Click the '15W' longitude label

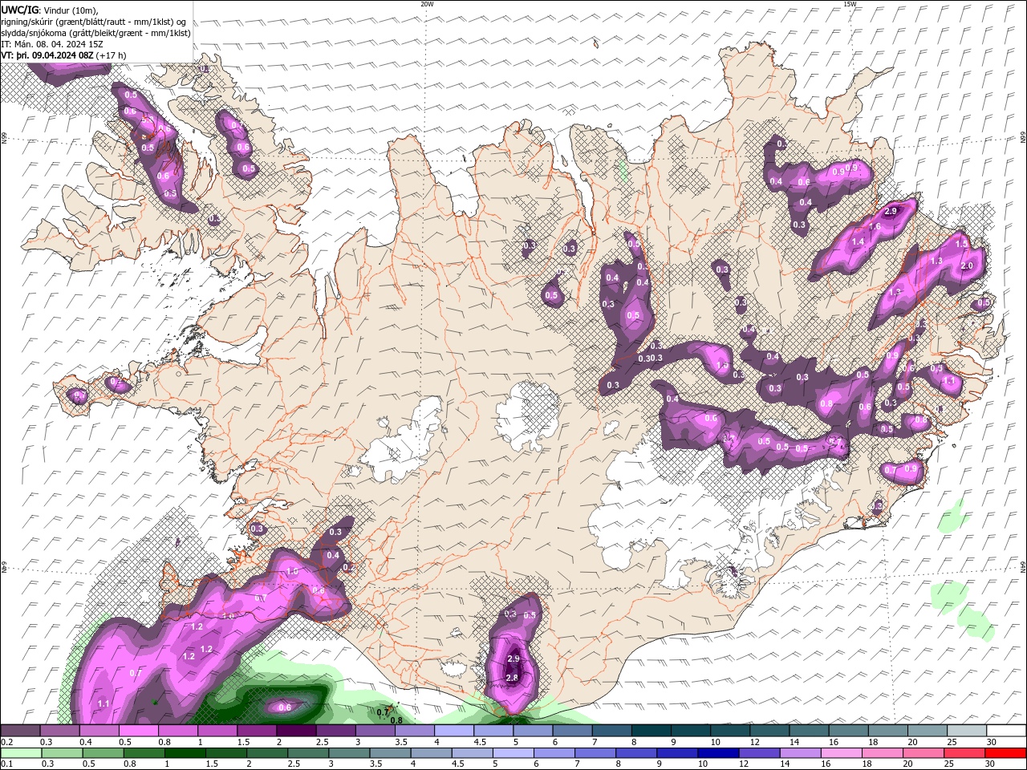coord(850,4)
